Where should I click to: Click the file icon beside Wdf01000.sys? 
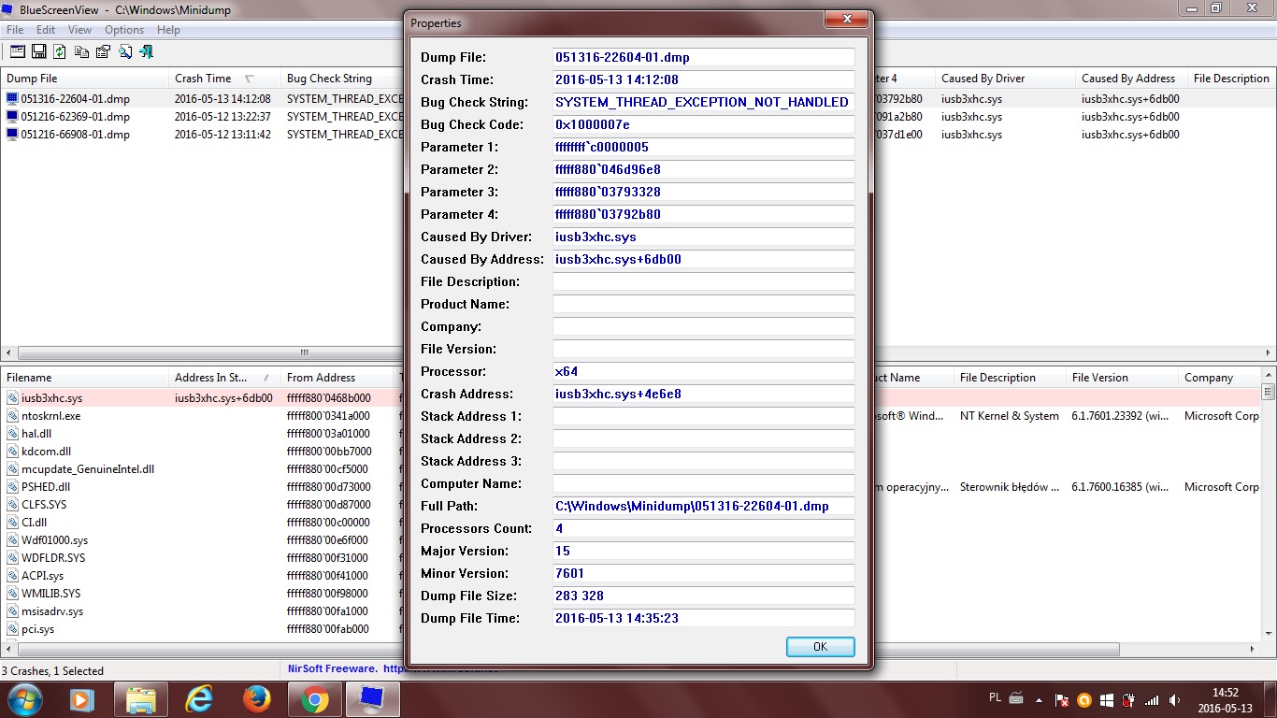(12, 540)
